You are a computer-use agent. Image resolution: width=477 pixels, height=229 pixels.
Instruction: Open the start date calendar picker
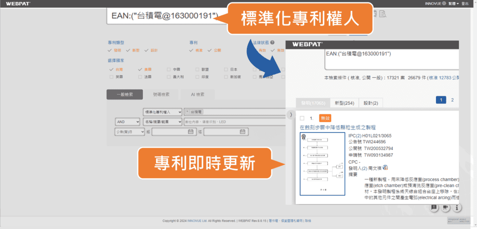(x=190, y=132)
